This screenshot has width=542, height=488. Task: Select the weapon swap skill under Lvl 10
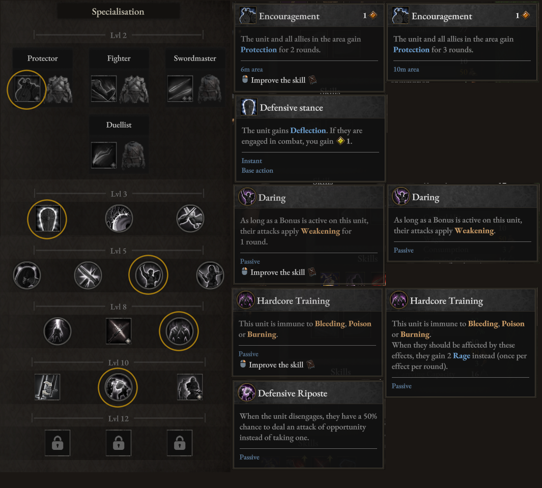47,387
